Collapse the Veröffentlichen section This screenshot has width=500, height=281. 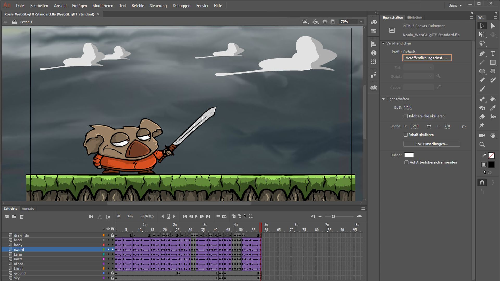[383, 43]
